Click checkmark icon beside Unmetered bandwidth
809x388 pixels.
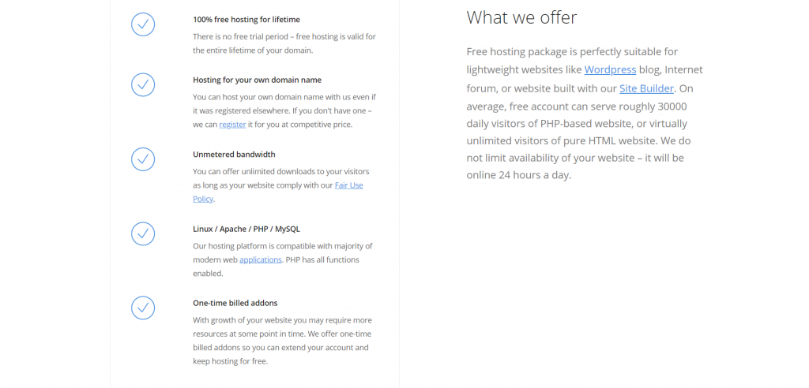143,159
